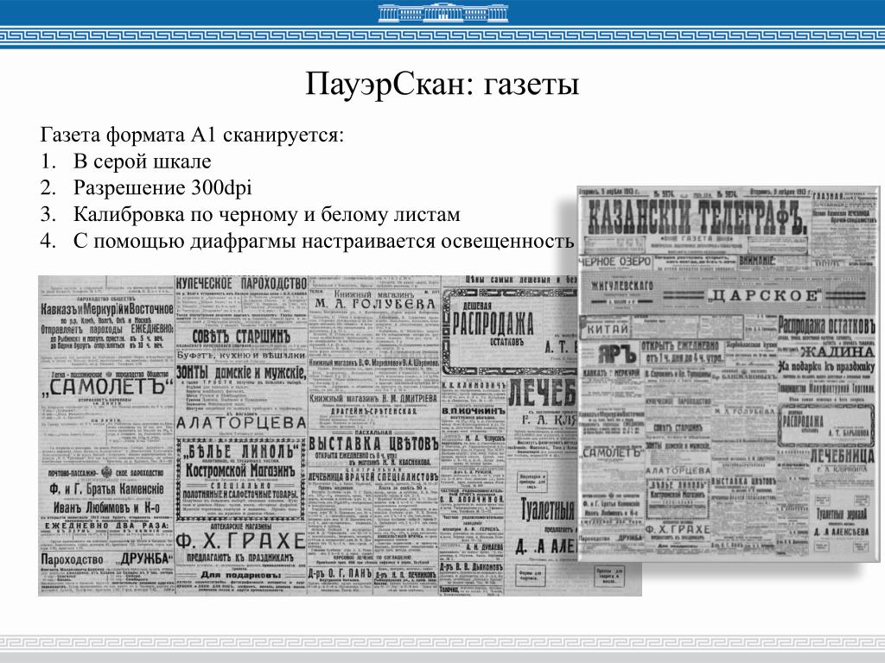Click the "АЛАТОРЦЕВА" advert in left enlarged scan
The image size is (885, 663).
click(240, 422)
